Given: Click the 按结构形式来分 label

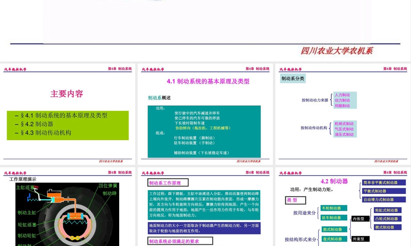Looking at the screenshot, I should pos(300,239).
